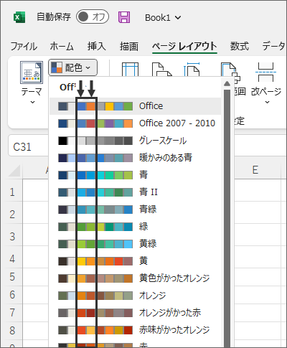
Task: Open the ファイル tab
Action: pos(24,46)
